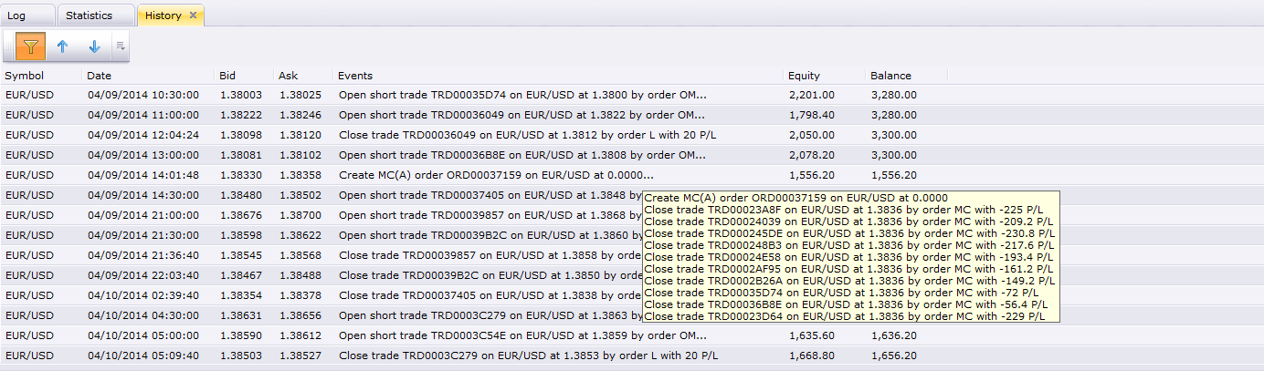
Task: Sort by the Bid column header
Action: click(244, 76)
